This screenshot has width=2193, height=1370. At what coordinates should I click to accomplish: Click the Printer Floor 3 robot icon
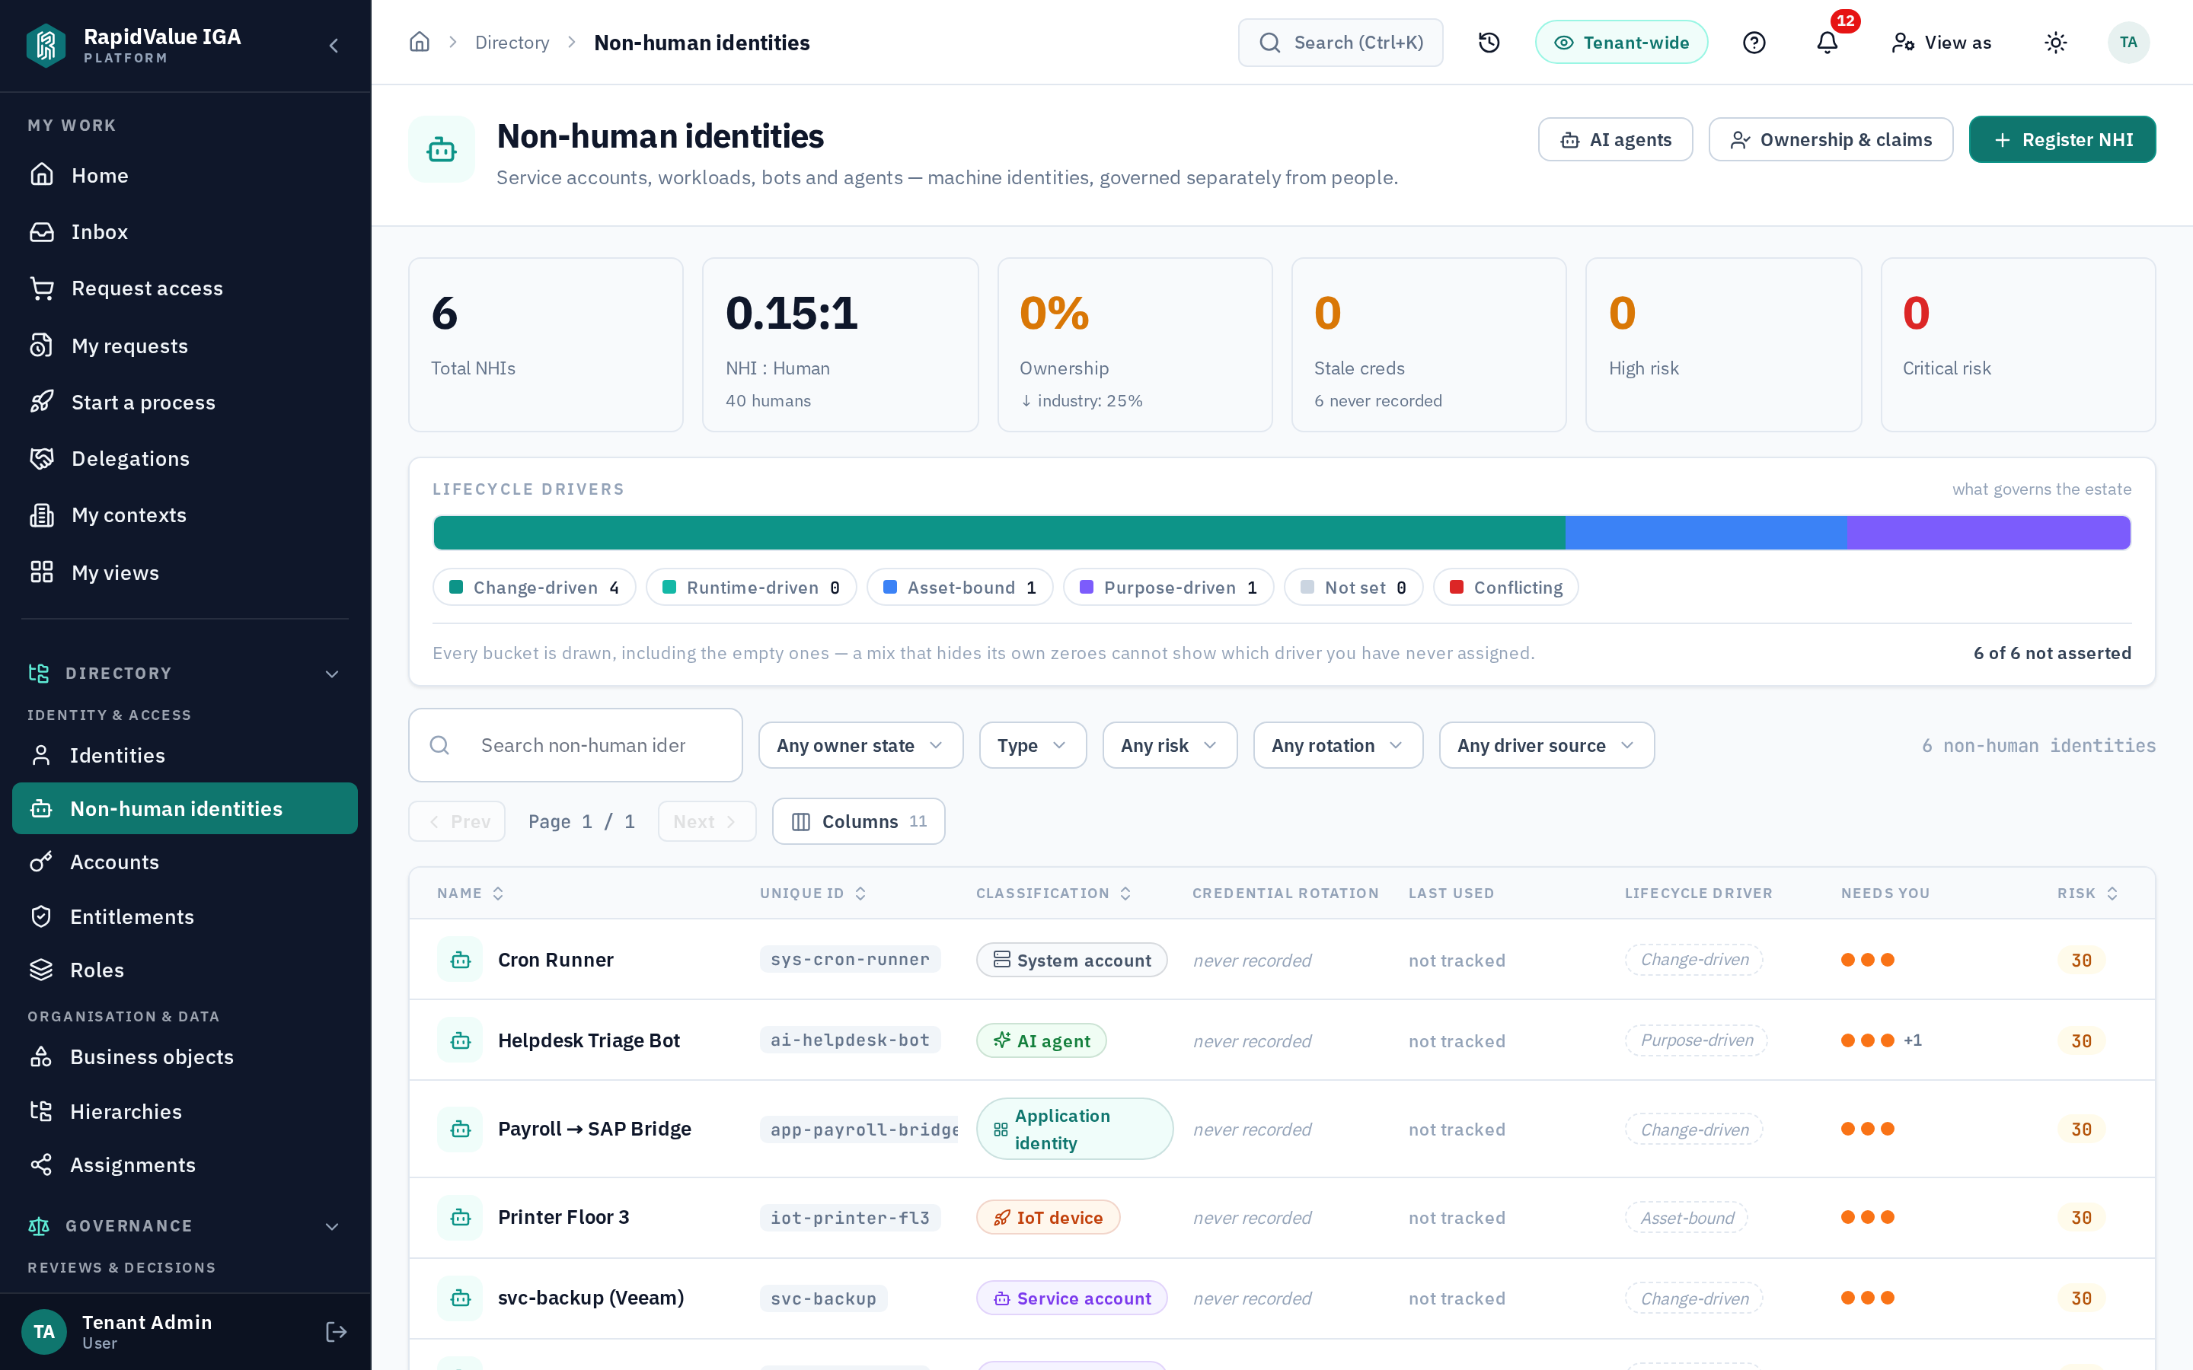(x=461, y=1217)
